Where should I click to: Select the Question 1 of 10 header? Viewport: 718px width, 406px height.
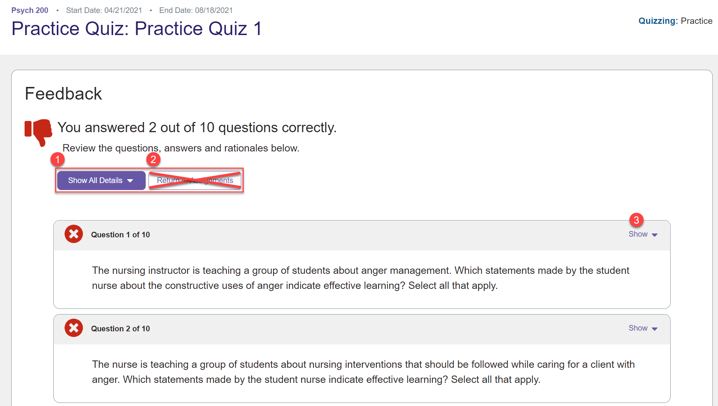click(x=120, y=235)
